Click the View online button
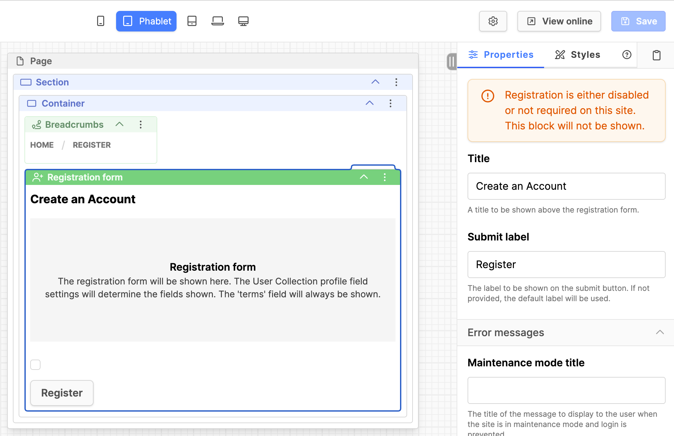Image resolution: width=674 pixels, height=436 pixels. click(559, 21)
